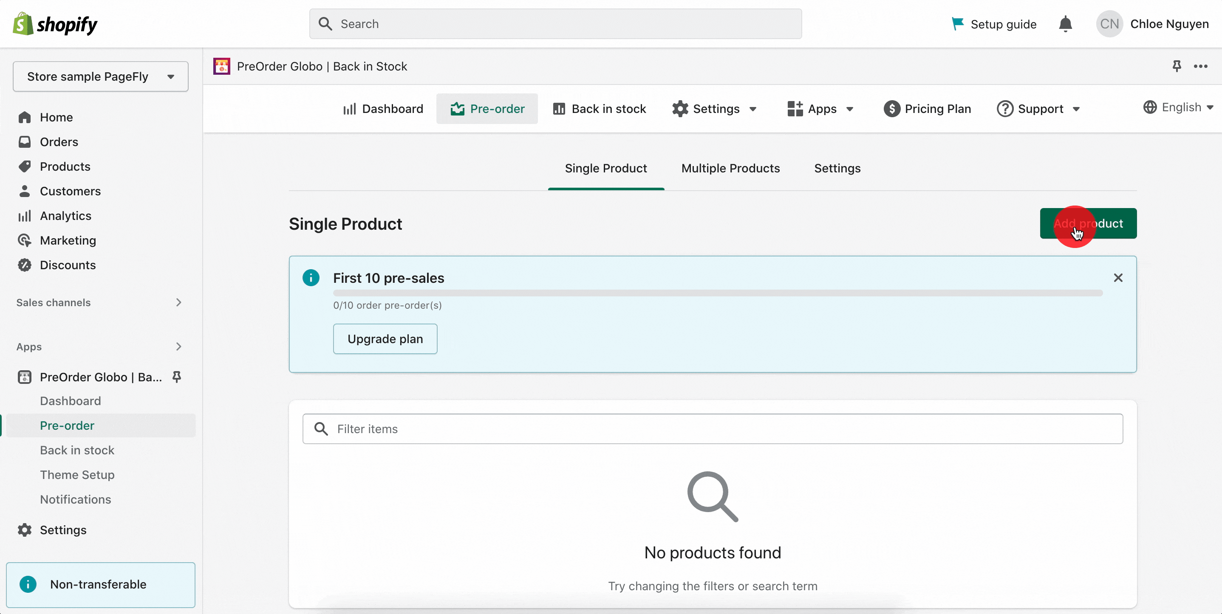
Task: Click the Add product button
Action: click(1088, 223)
